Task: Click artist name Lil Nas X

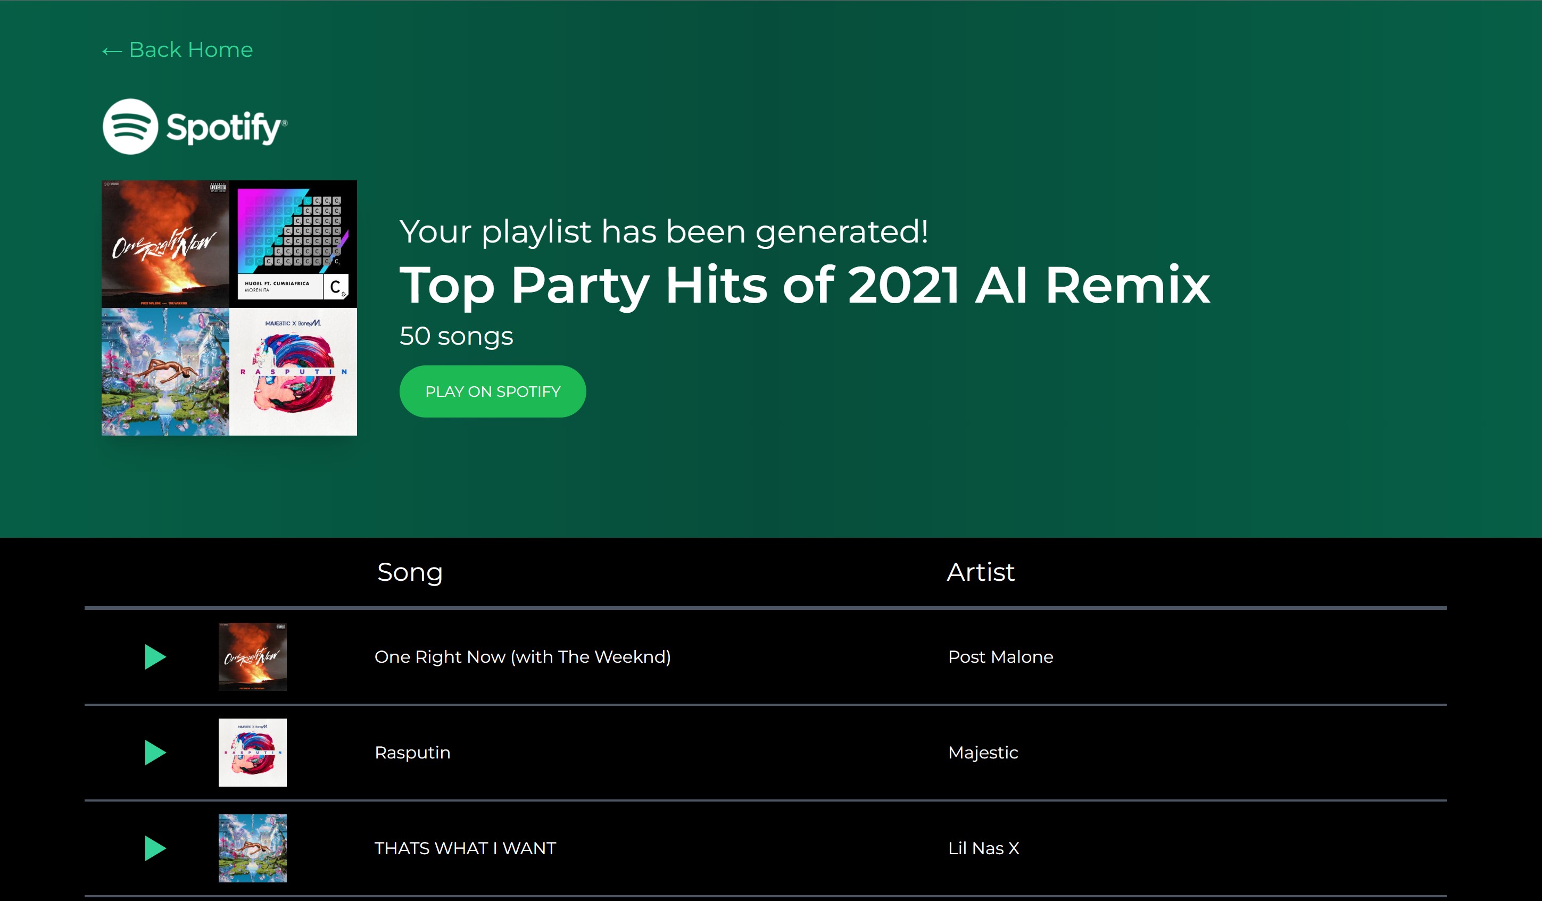Action: click(x=983, y=848)
